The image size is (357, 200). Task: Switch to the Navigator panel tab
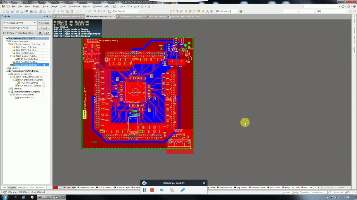(23, 187)
